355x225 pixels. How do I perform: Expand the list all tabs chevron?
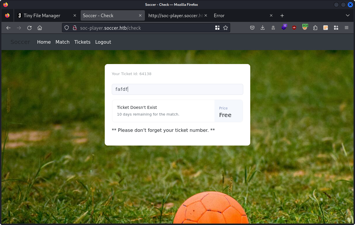click(347, 15)
